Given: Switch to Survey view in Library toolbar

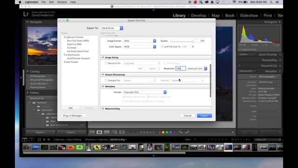Looking at the screenshot, I should [115, 132].
